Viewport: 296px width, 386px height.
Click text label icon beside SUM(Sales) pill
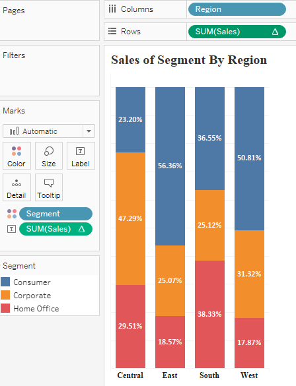11,229
